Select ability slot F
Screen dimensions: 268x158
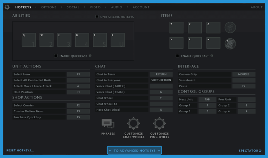click(100, 40)
